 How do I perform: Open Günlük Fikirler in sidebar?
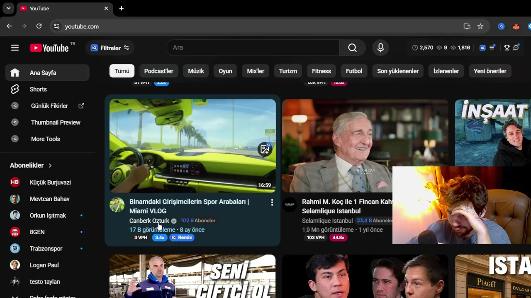[47, 106]
